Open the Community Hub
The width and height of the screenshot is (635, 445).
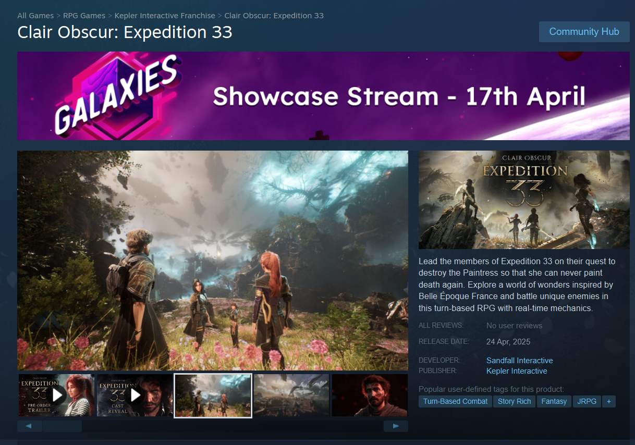[584, 32]
